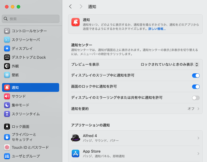Open デスクトップとDock settings icon
Image resolution: width=207 pixels, height=162 pixels.
point(7,57)
